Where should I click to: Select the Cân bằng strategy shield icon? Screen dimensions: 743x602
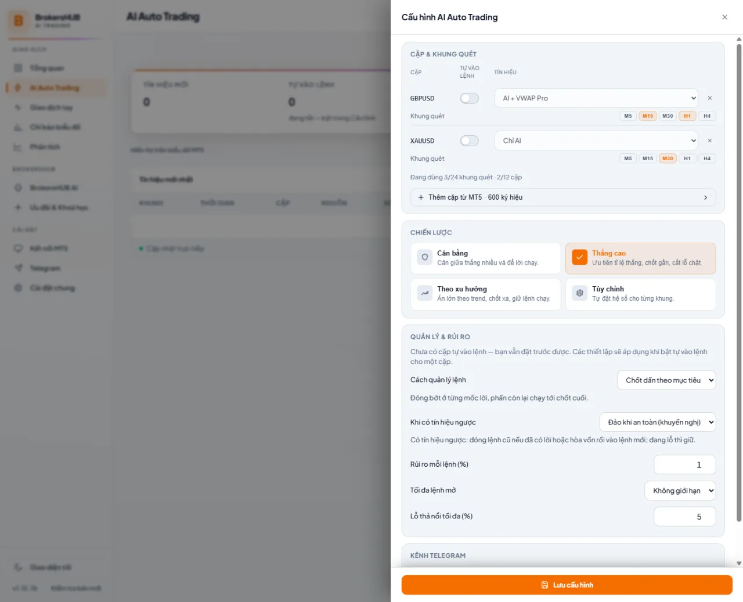(x=425, y=257)
